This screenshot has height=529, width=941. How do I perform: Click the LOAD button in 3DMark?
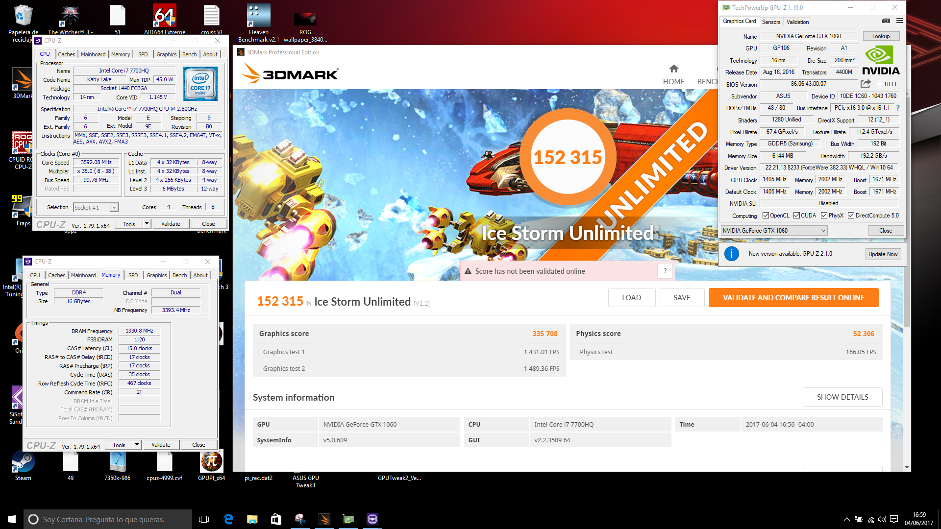631,298
